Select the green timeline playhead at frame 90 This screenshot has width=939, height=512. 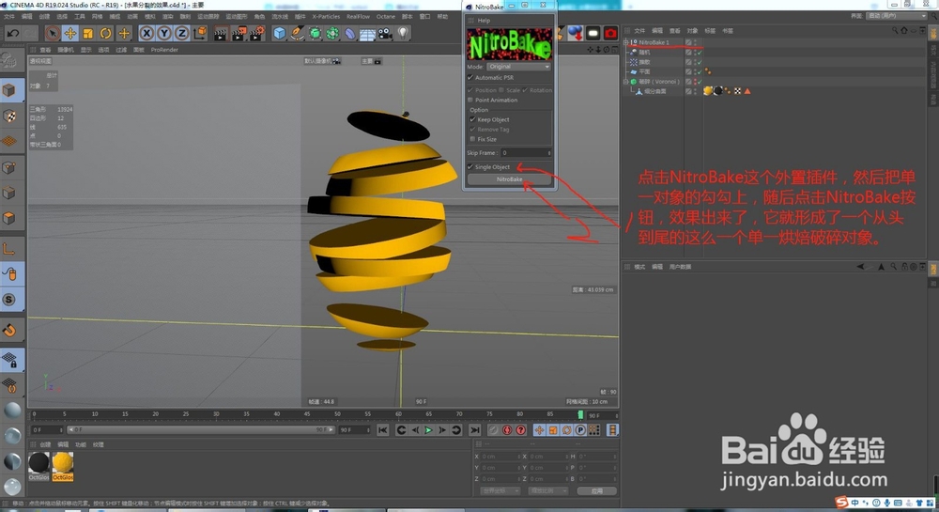click(580, 415)
